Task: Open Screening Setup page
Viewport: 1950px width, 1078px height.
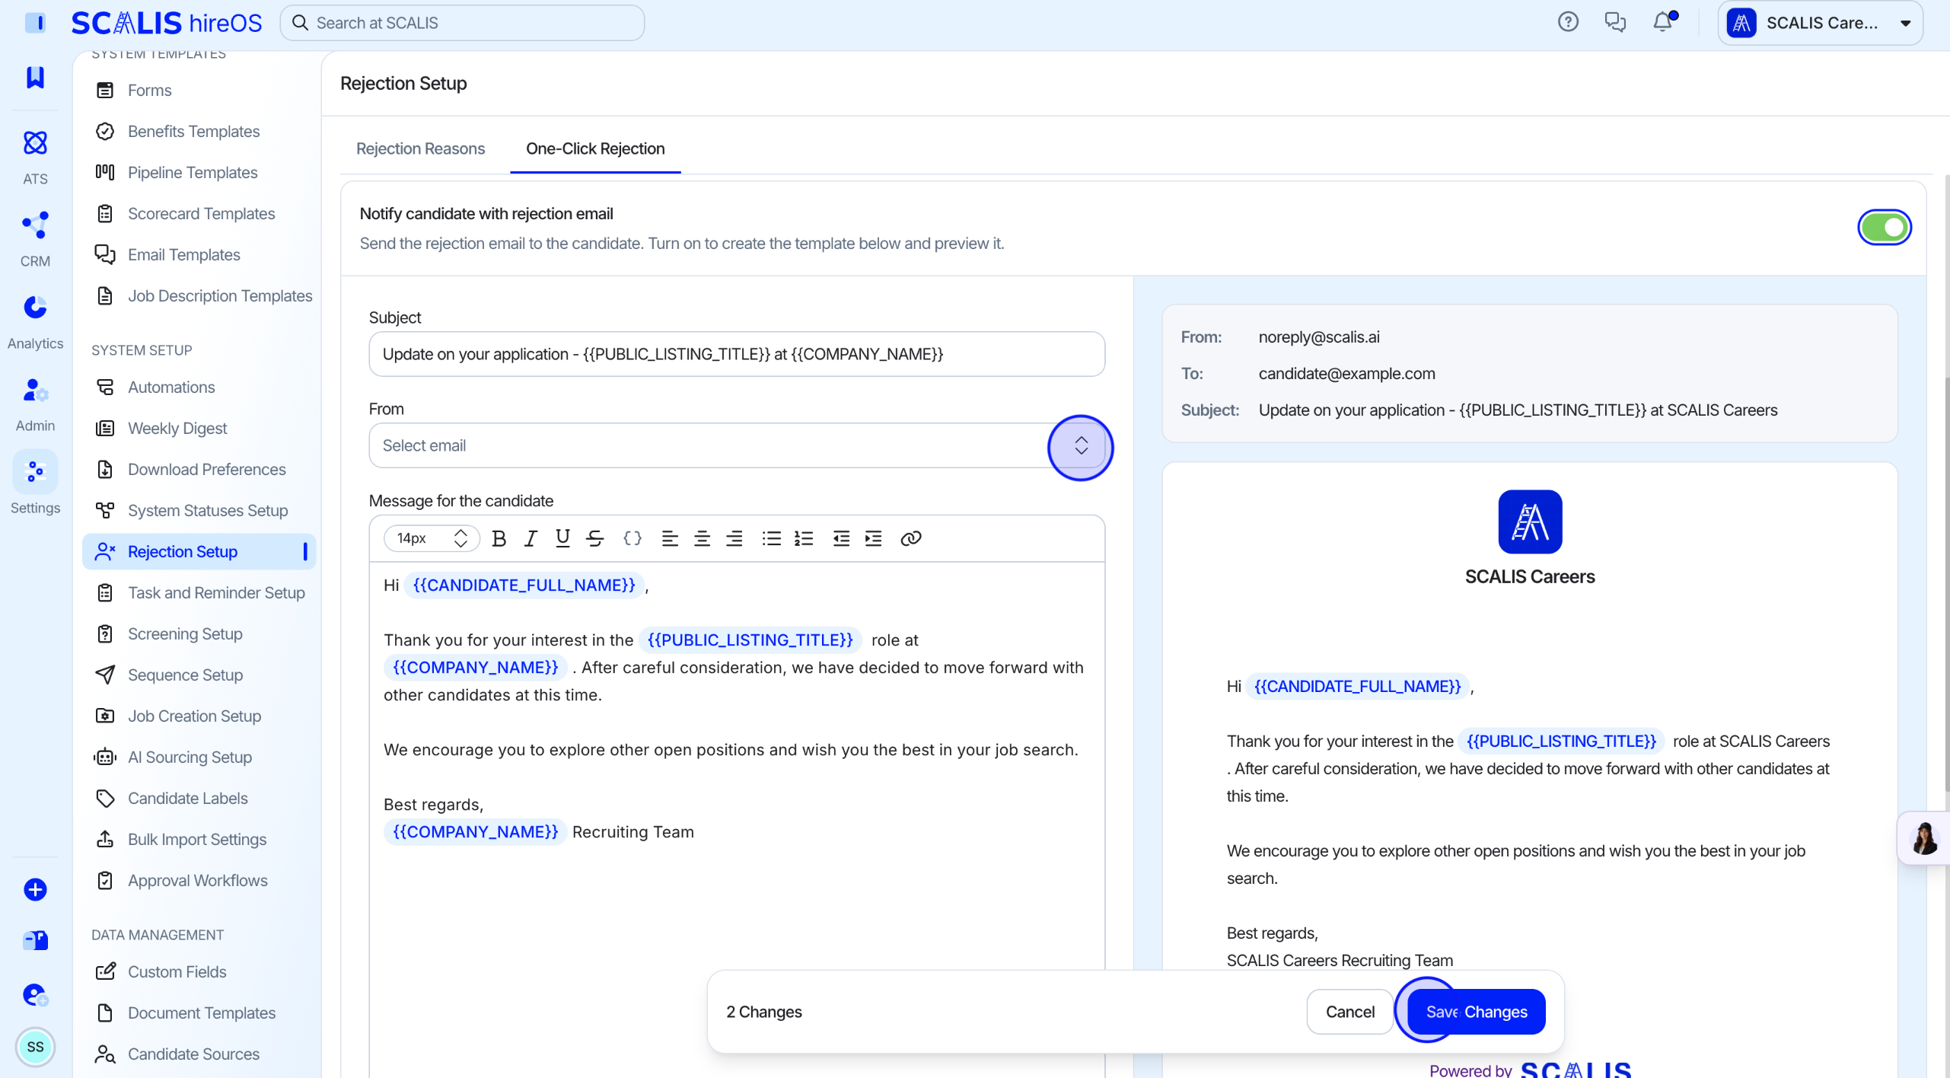Action: coord(199,633)
